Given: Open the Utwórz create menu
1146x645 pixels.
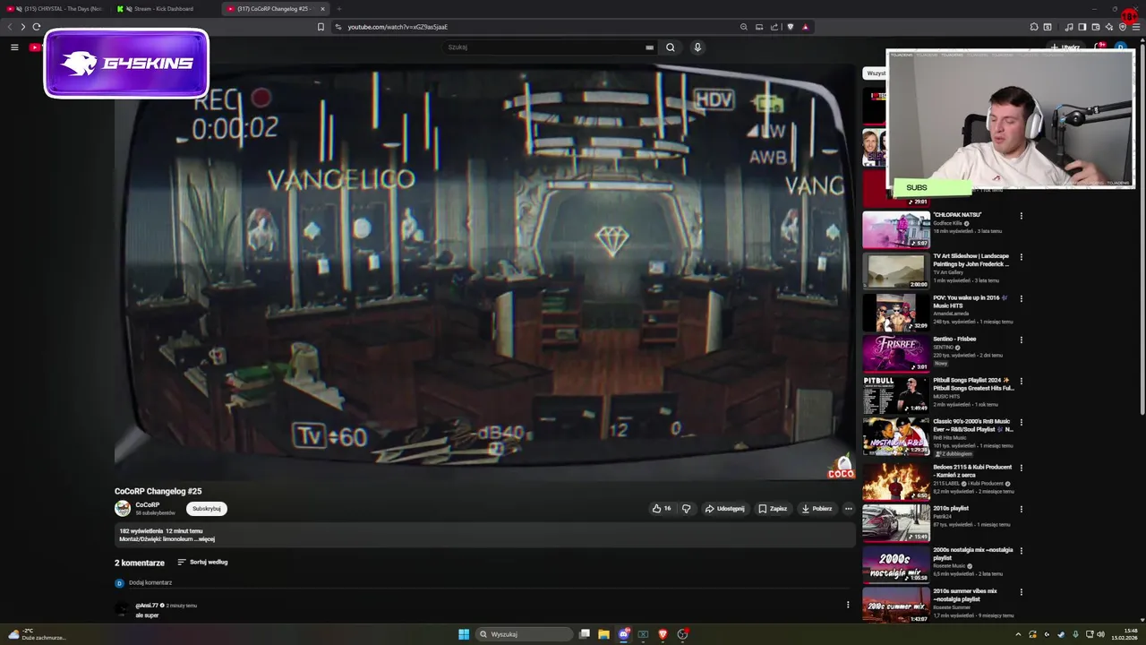Looking at the screenshot, I should [x=1065, y=47].
